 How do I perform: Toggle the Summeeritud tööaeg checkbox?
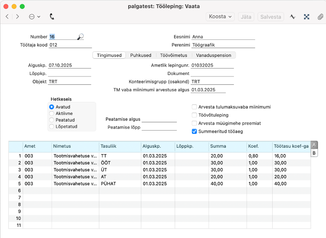194,132
